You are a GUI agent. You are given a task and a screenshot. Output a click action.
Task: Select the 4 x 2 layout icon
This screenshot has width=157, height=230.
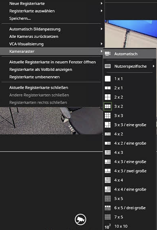coord(108,134)
